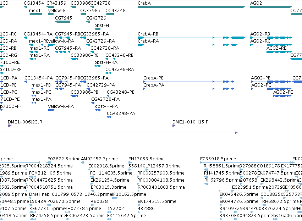Select the AGO2-PB protein label
Screen dimensions: 302x221
click(x=260, y=78)
